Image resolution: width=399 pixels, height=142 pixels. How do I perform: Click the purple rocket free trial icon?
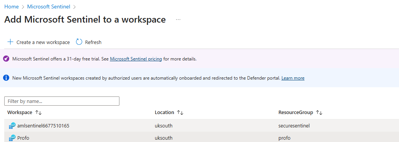6,59
